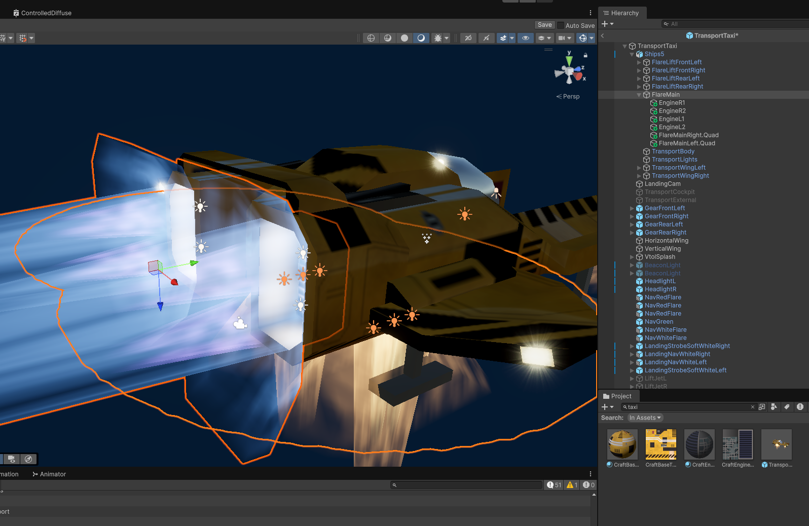Click Search by Import Log Type icon
Screen dimensions: 809x526
800,407
